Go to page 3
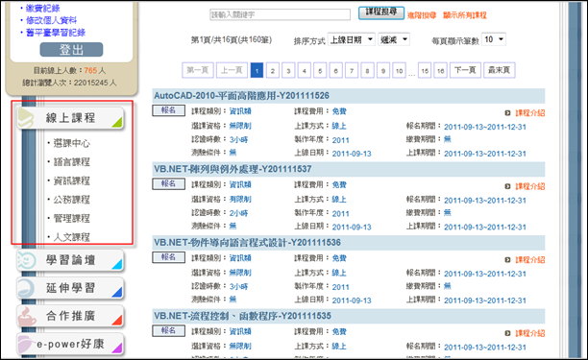Image resolution: width=588 pixels, height=360 pixels. pos(288,70)
